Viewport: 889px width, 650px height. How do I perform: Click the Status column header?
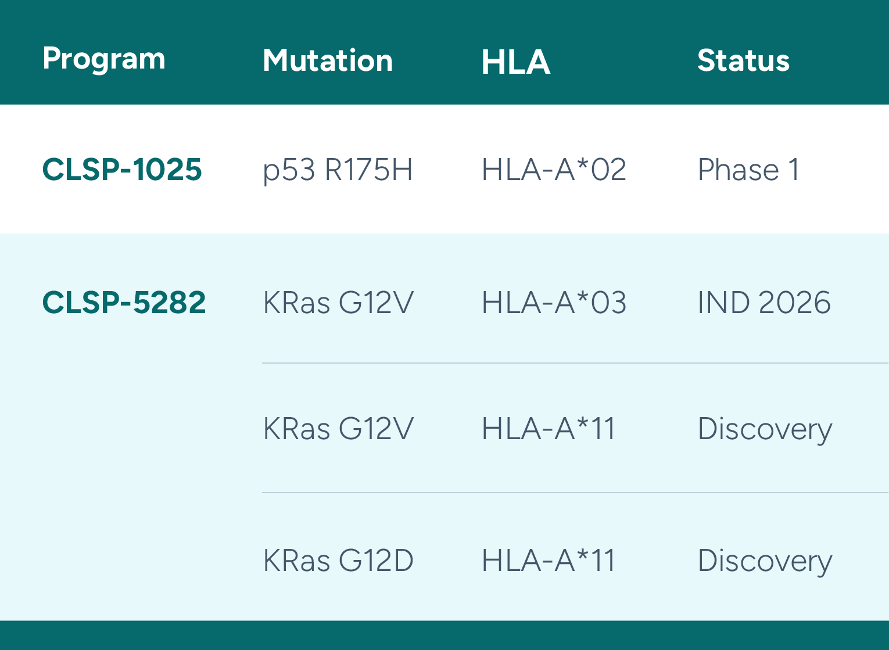pyautogui.click(x=743, y=60)
